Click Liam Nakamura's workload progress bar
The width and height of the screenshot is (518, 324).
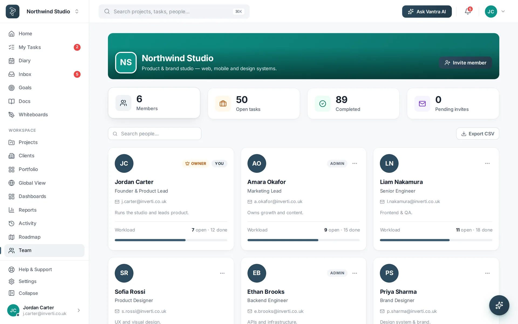[x=436, y=240]
